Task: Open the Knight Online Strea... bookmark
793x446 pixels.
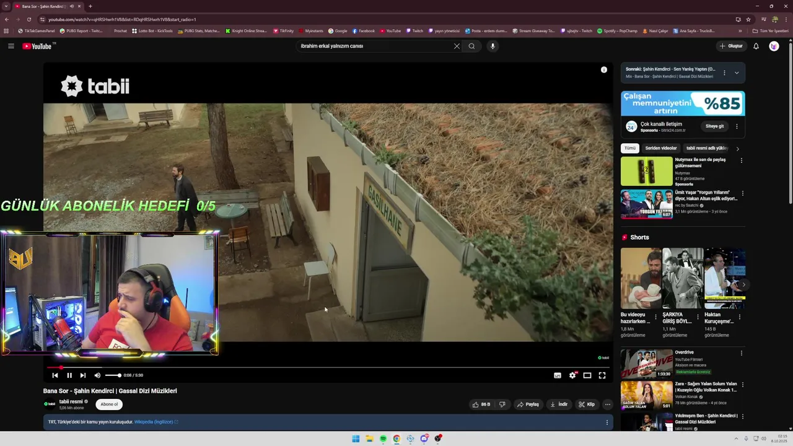Action: pos(246,31)
